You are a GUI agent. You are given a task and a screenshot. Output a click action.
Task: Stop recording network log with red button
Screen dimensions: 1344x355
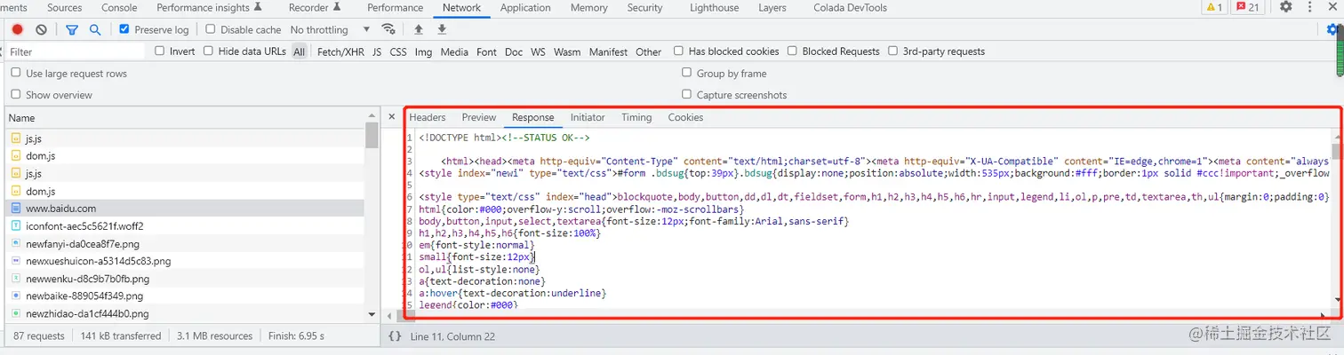click(x=17, y=29)
